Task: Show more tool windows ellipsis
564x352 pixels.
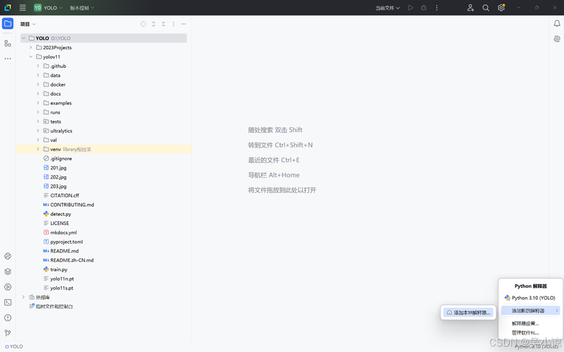Action: tap(7, 58)
